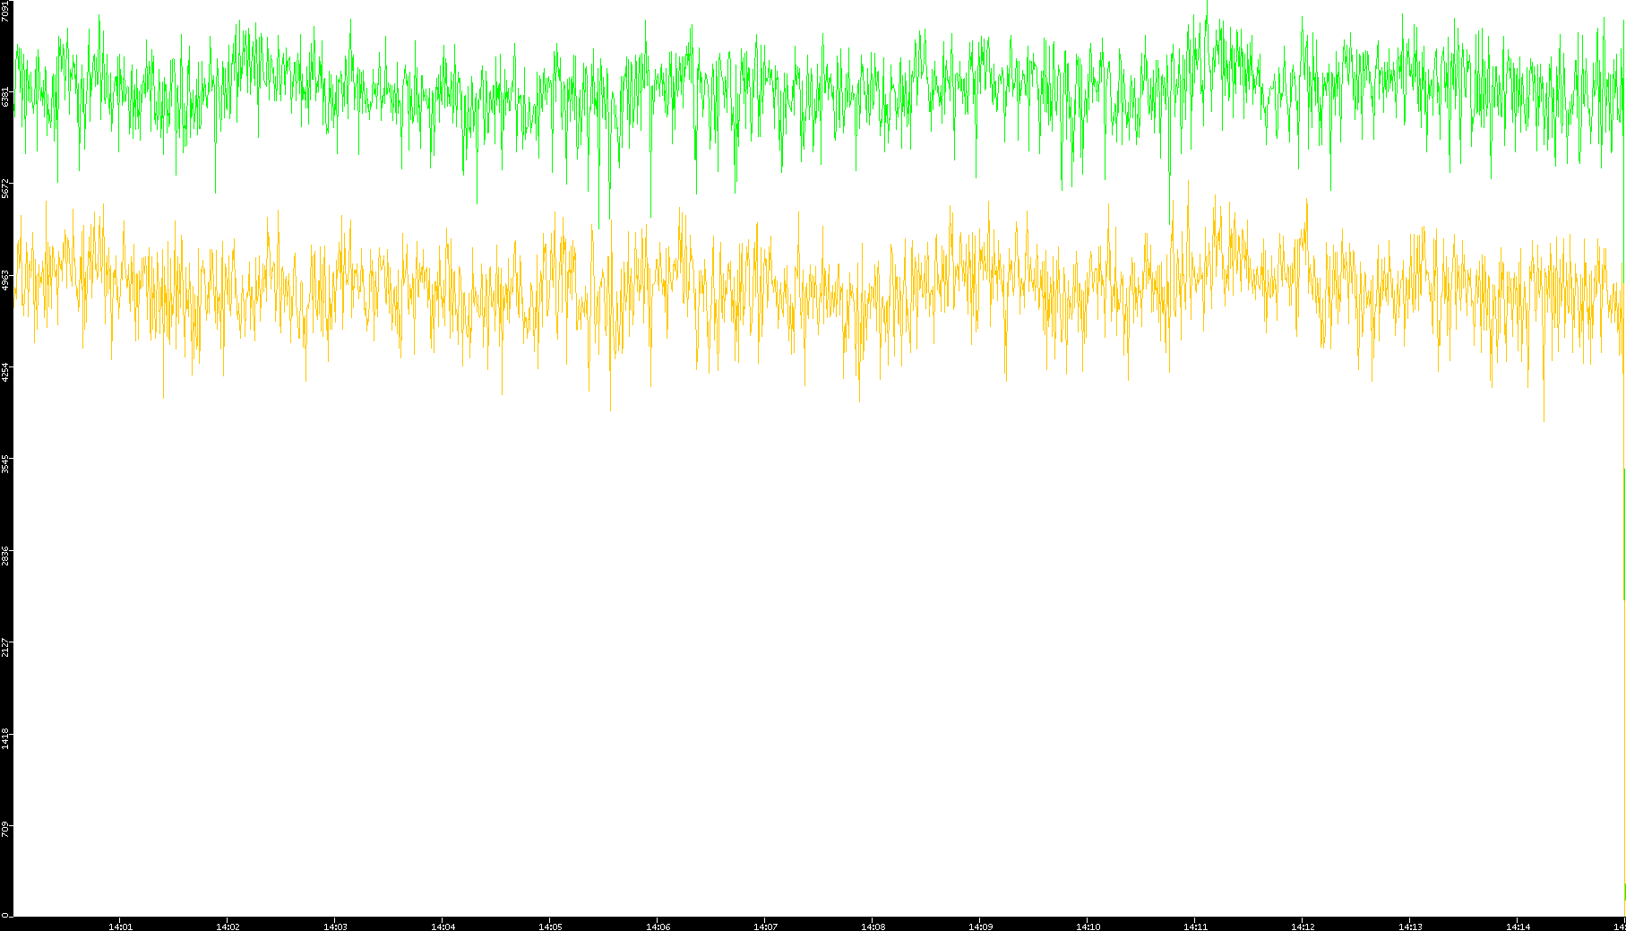This screenshot has height=931, width=1626.
Task: Select the 14:02 time label
Action: pyautogui.click(x=228, y=927)
